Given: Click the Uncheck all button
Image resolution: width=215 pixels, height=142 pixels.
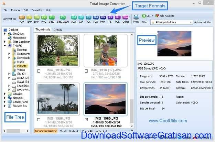Looking at the screenshot, I should click(101, 131).
